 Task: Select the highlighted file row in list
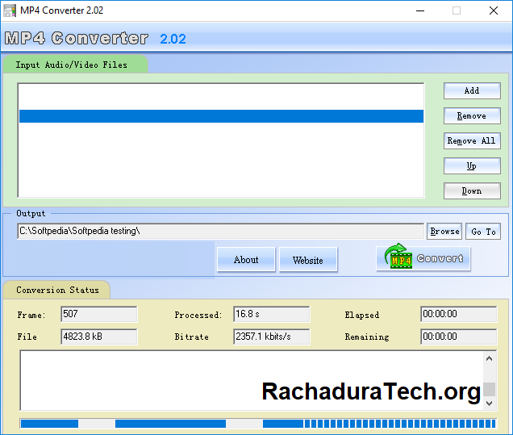221,116
